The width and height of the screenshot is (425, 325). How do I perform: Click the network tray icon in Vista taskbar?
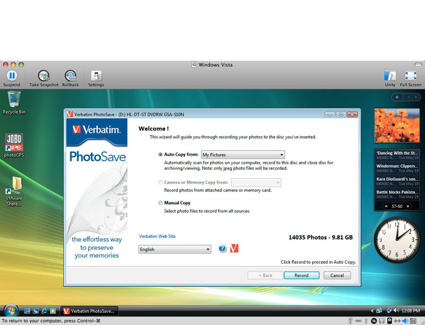389,310
